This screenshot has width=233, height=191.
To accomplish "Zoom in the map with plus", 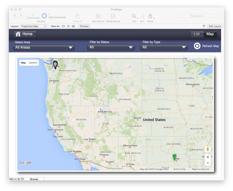I will [x=208, y=157].
